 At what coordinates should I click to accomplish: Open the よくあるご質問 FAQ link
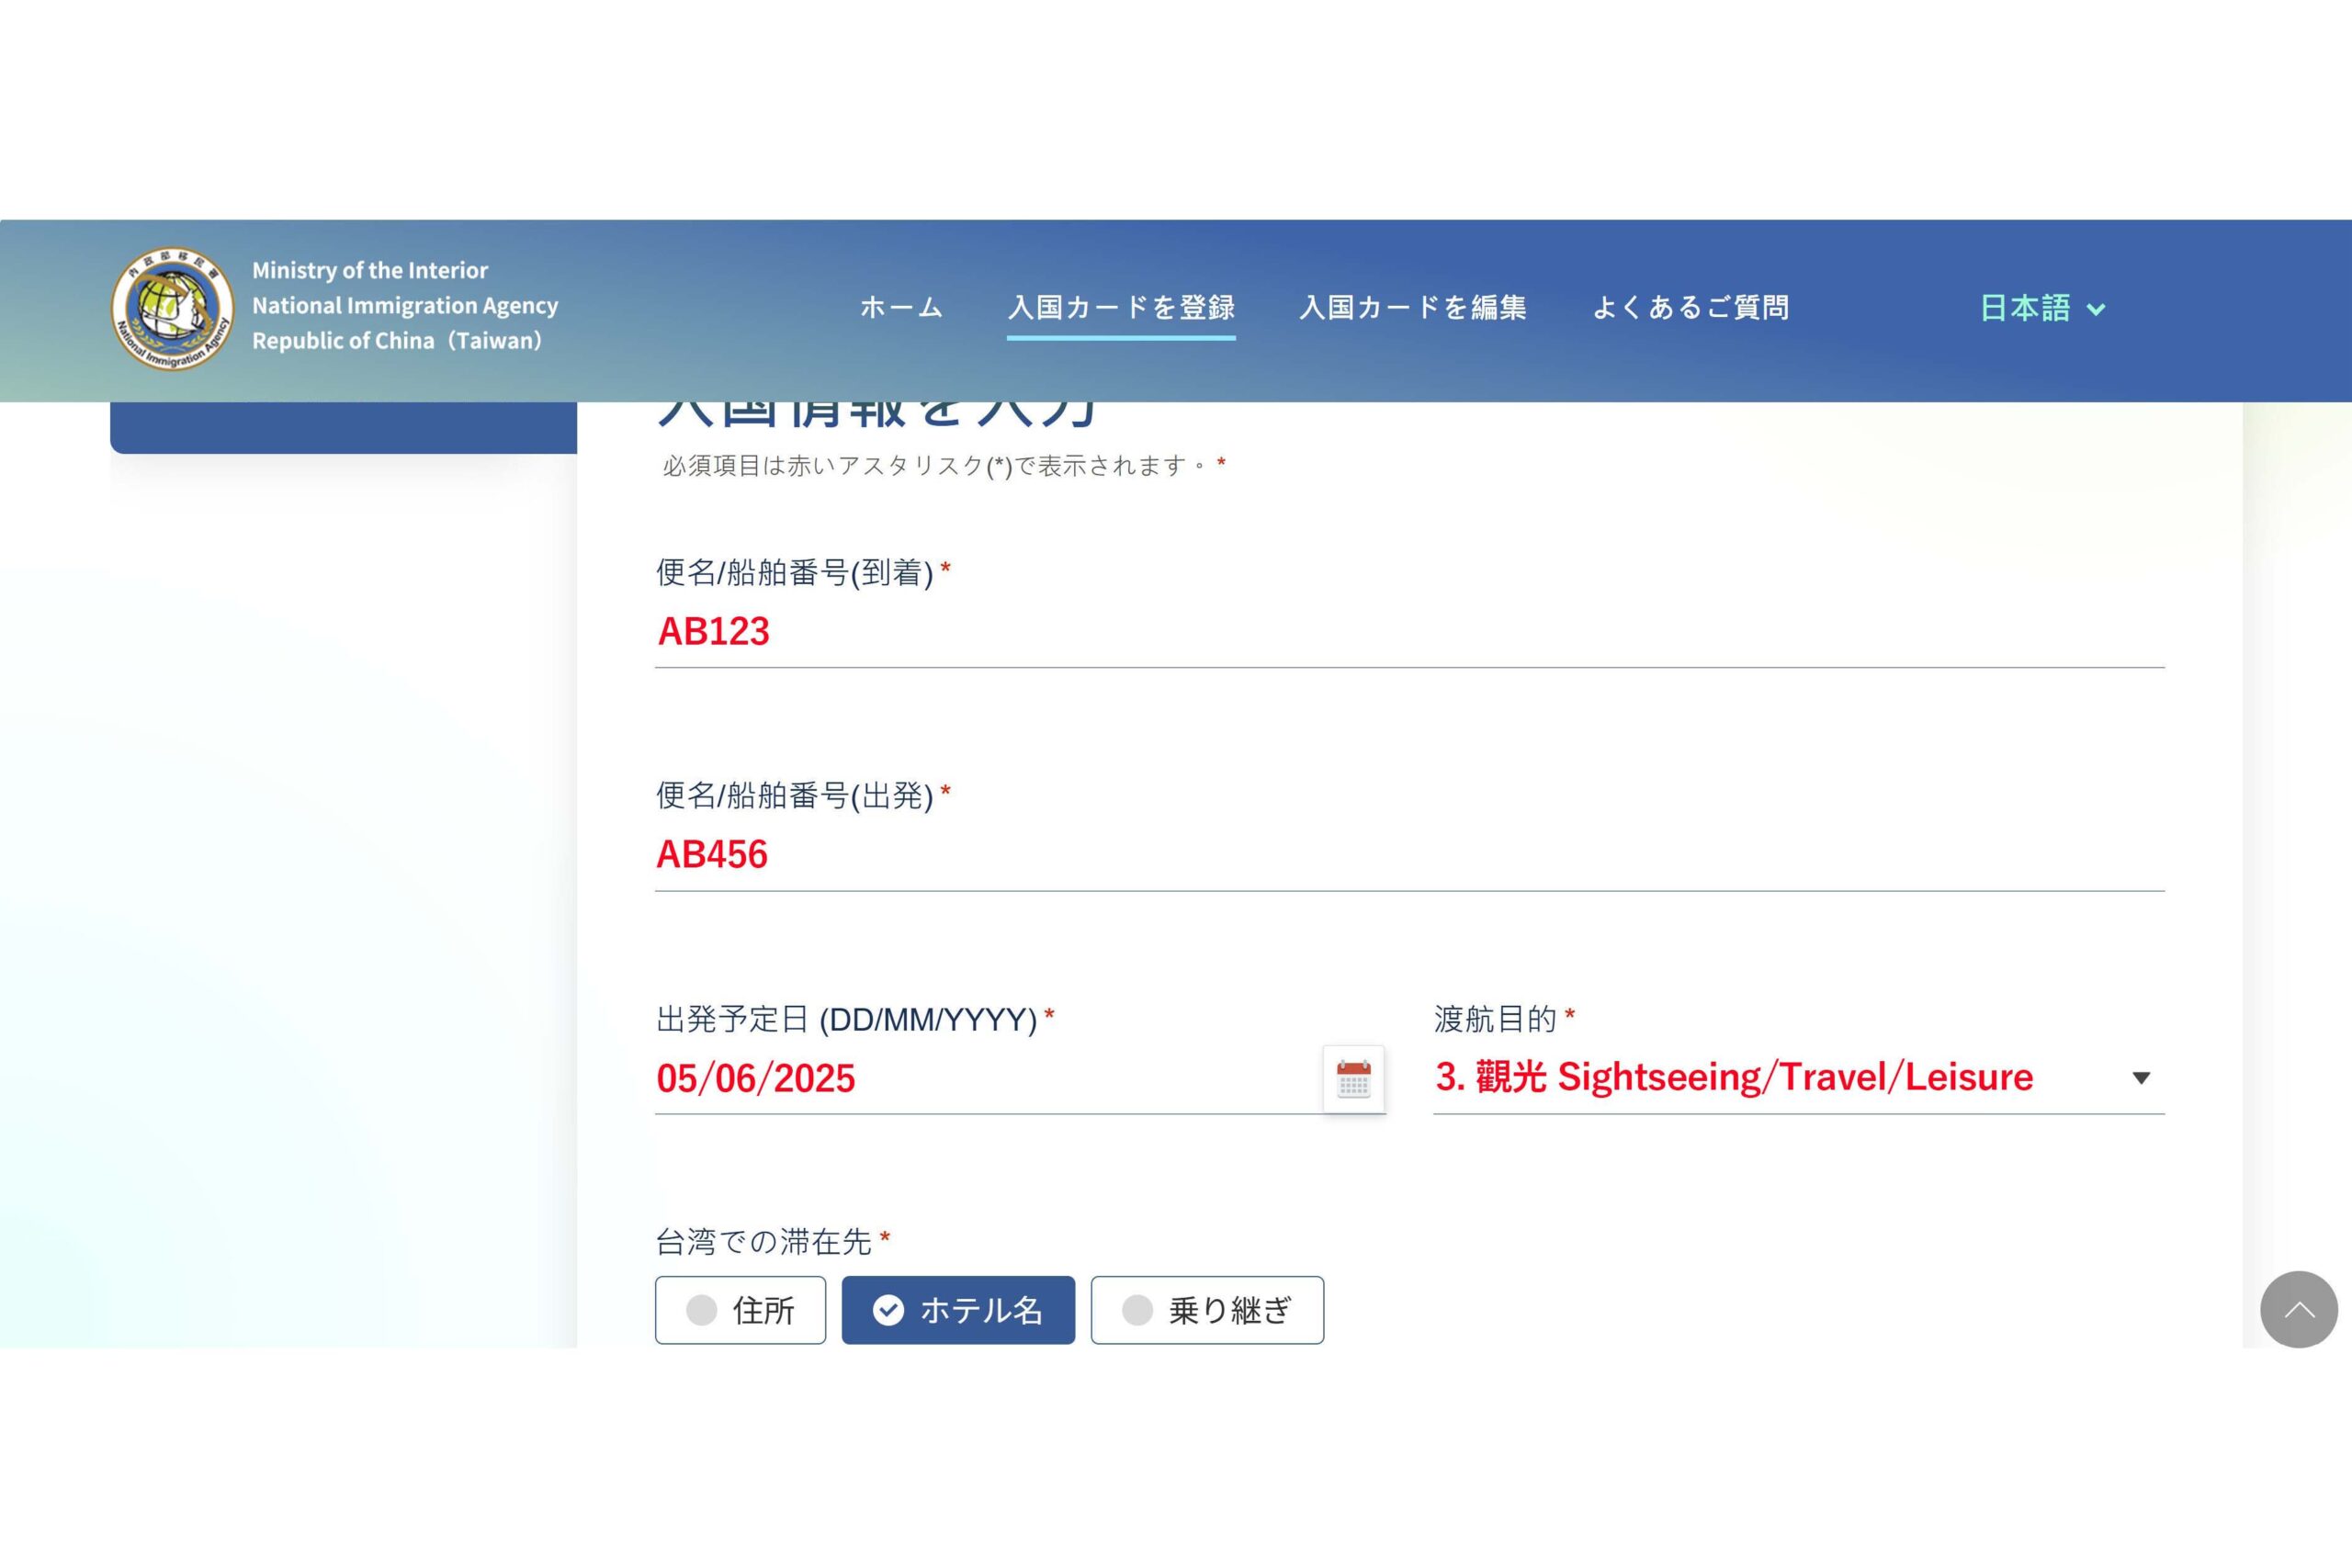[x=1690, y=308]
